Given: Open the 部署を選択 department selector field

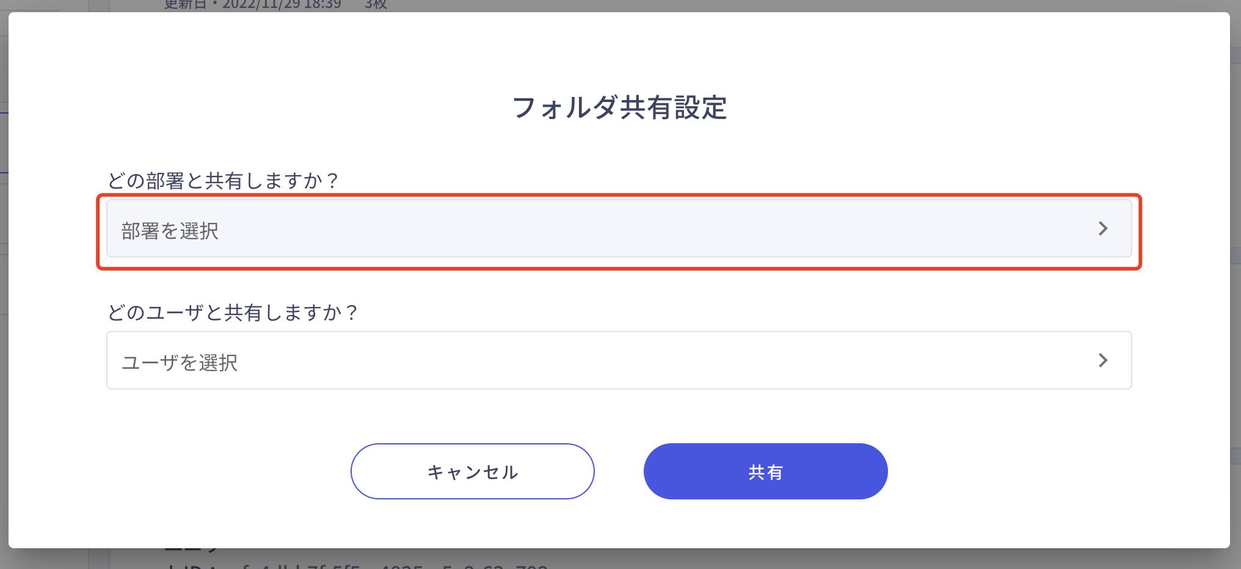Looking at the screenshot, I should [x=619, y=228].
